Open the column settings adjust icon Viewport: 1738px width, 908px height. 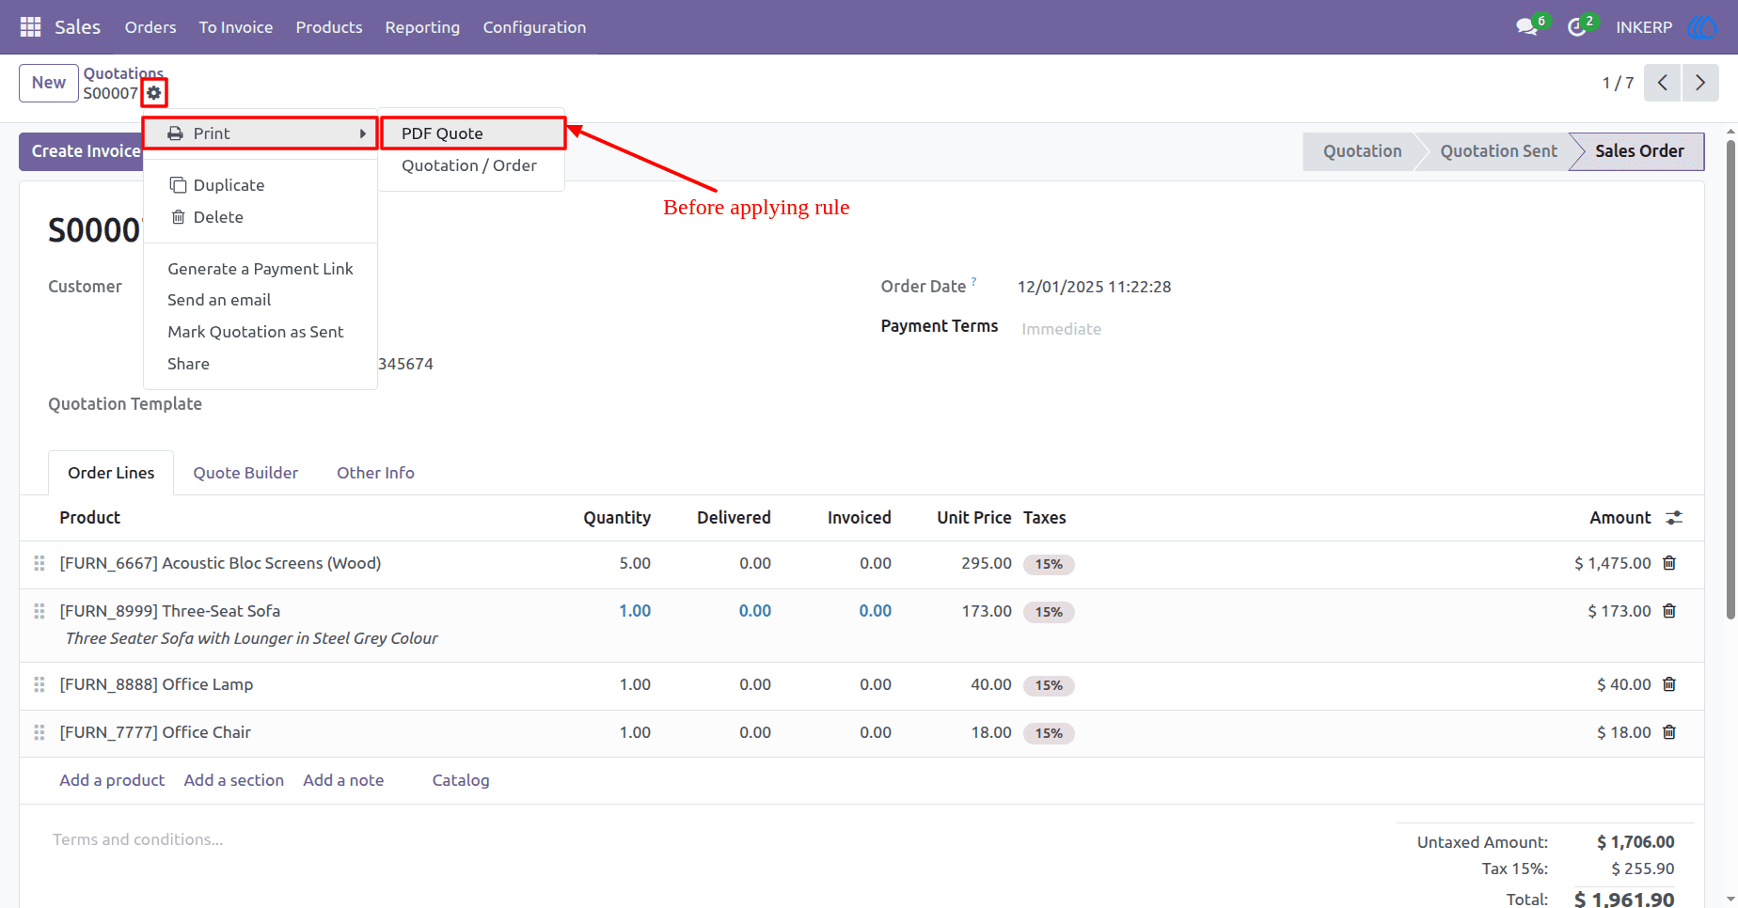pyautogui.click(x=1674, y=518)
